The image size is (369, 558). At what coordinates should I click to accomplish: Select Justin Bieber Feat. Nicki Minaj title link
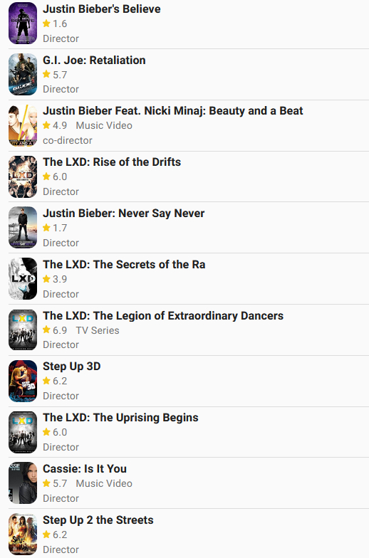click(x=172, y=111)
